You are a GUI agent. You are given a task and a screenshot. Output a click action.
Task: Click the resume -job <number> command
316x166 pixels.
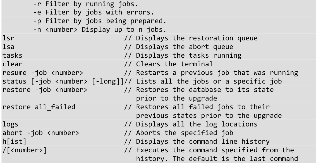click(x=43, y=72)
